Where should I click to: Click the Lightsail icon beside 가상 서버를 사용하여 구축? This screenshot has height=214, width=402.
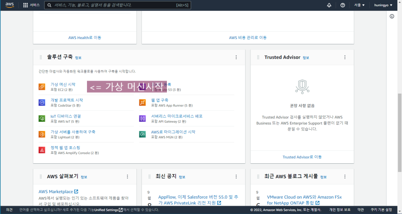42,134
